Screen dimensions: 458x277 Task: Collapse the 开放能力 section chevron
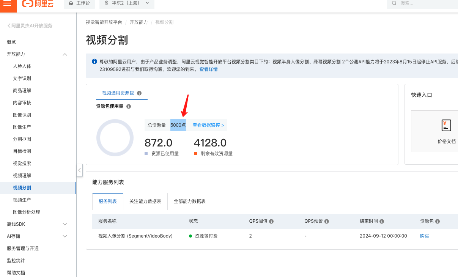tap(65, 54)
